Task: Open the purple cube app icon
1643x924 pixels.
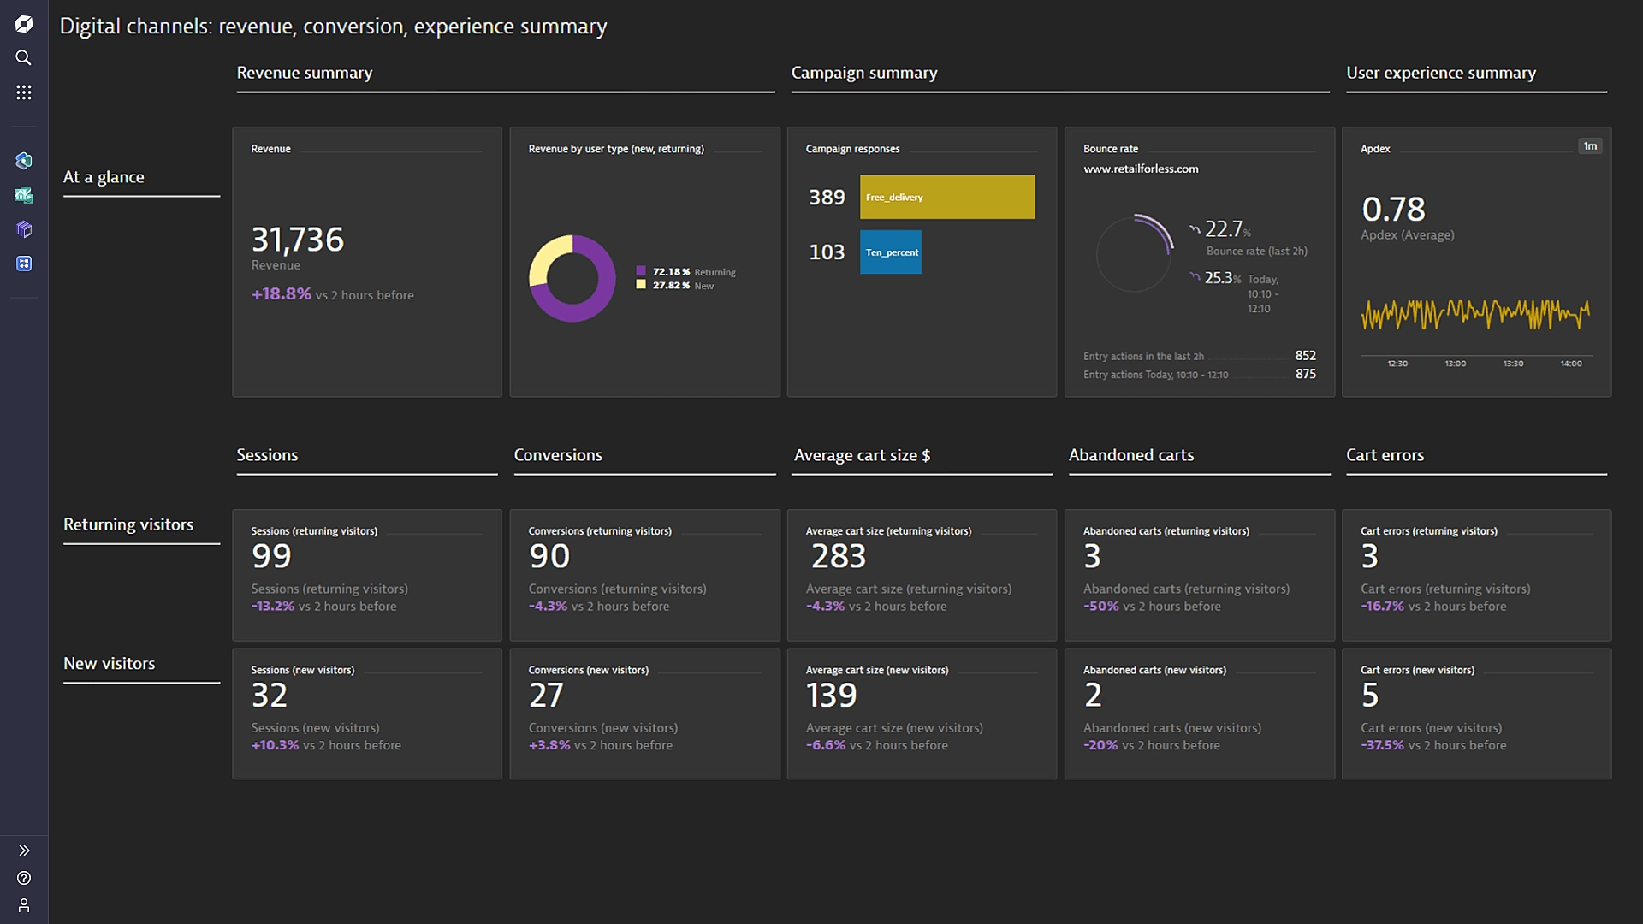Action: 24,229
